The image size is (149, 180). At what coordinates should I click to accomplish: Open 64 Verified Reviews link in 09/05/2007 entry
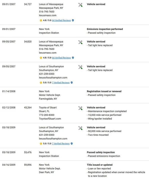coord(61,58)
